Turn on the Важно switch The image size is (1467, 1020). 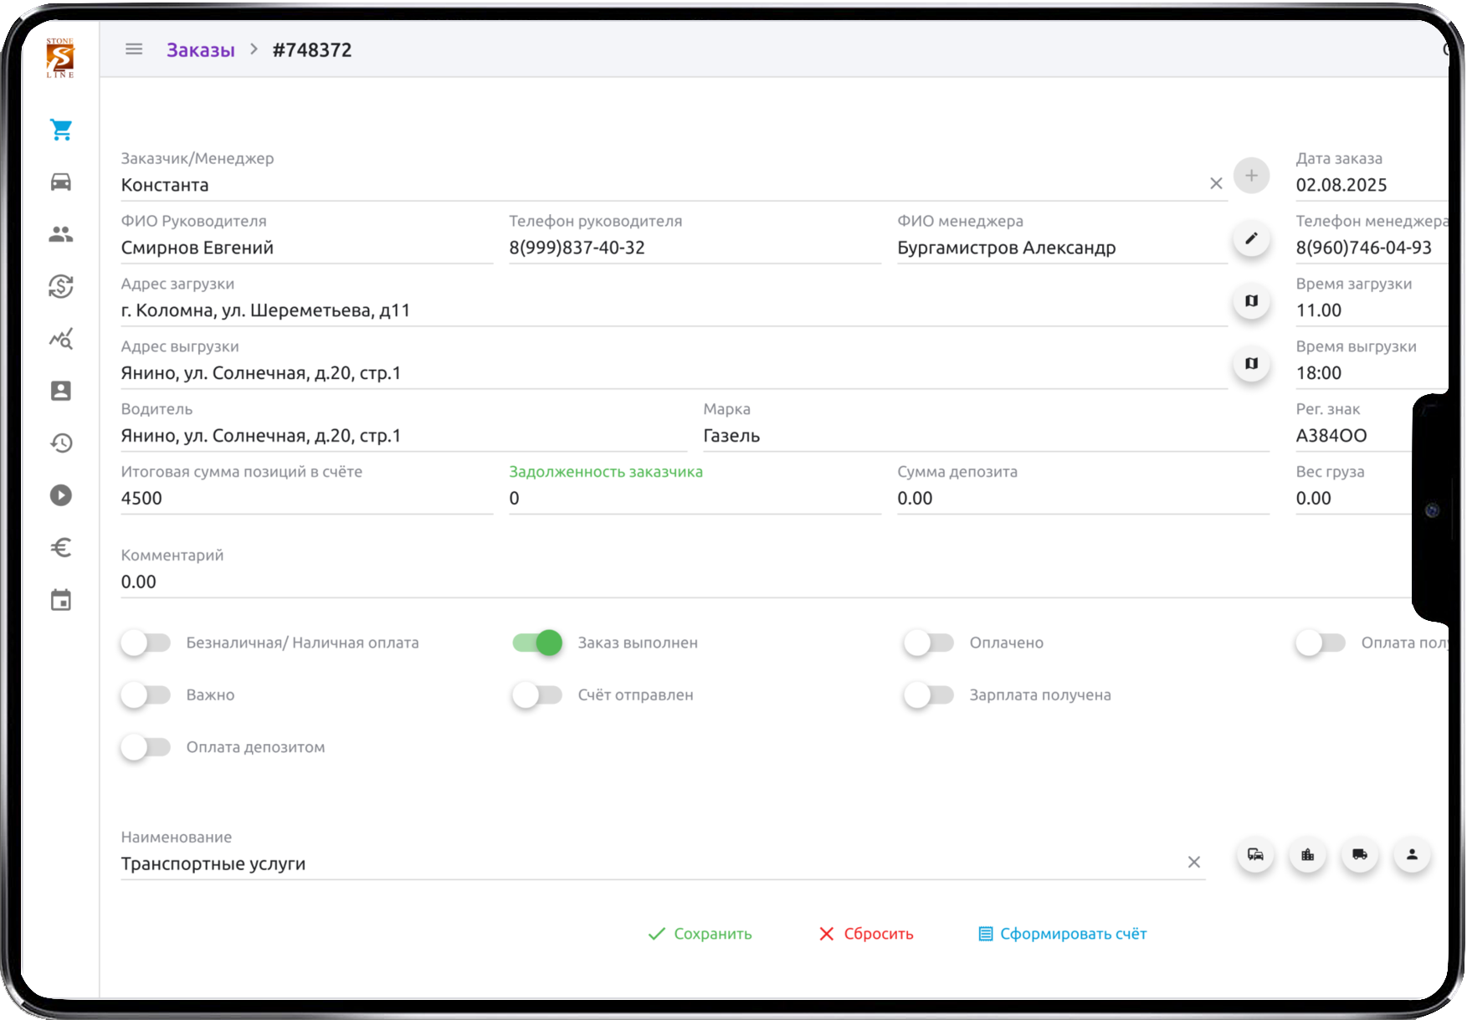[x=146, y=695]
